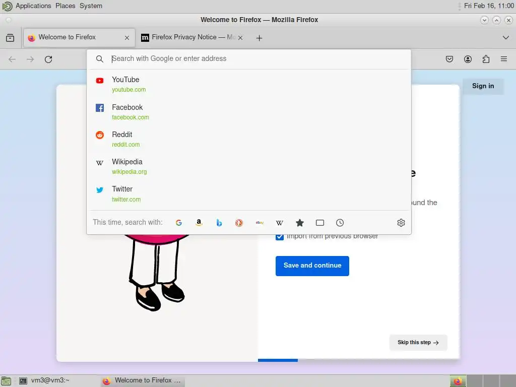Image resolution: width=516 pixels, height=387 pixels.
Task: Expand the list all tabs chevron
Action: coord(506,37)
